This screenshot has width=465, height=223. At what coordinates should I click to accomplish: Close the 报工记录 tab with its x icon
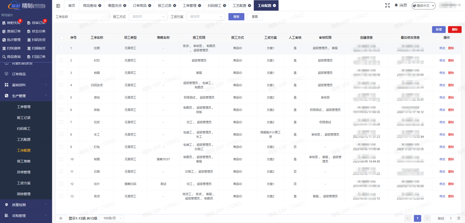[174, 5]
